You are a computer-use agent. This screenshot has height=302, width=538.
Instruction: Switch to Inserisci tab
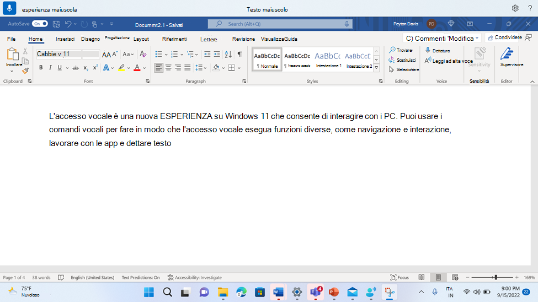pyautogui.click(x=65, y=39)
